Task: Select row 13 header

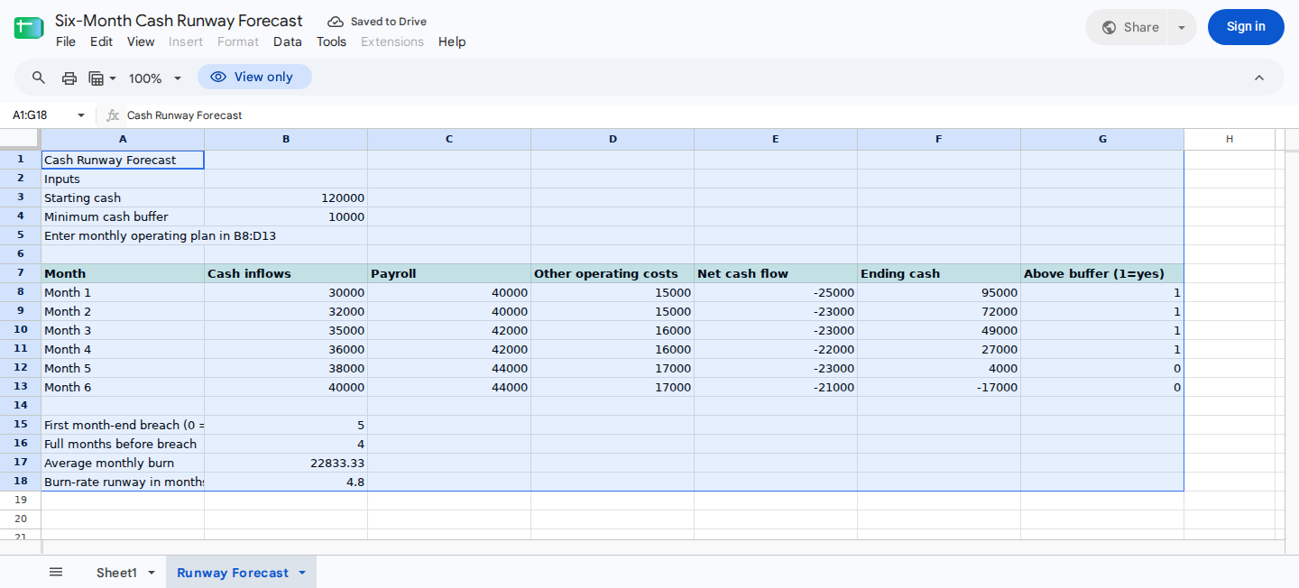Action: pos(21,387)
